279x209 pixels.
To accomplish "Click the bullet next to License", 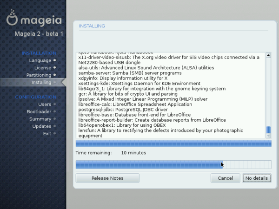I will click(54, 67).
